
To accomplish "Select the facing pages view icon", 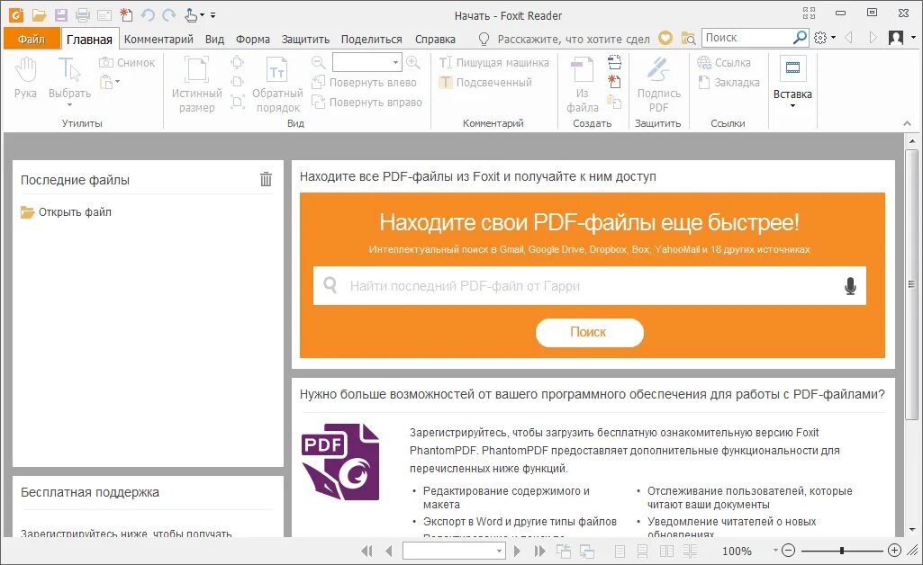I will point(666,551).
